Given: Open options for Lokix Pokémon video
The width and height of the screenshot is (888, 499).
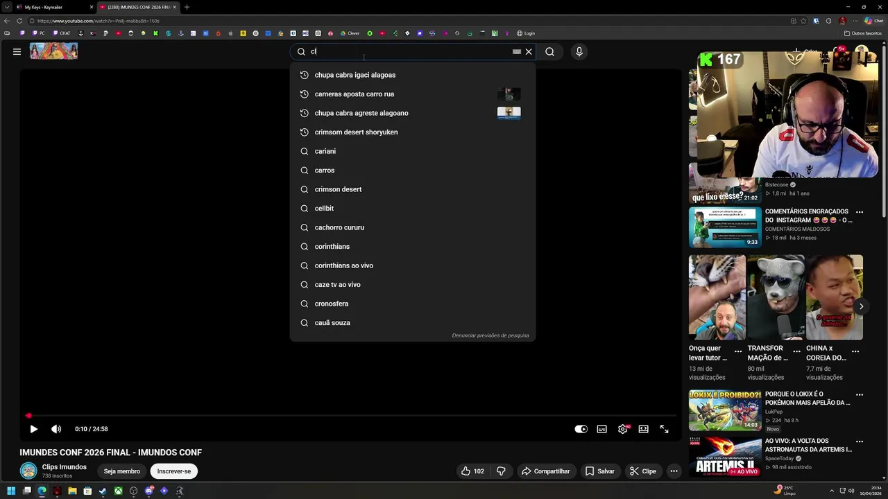Looking at the screenshot, I should click(860, 395).
